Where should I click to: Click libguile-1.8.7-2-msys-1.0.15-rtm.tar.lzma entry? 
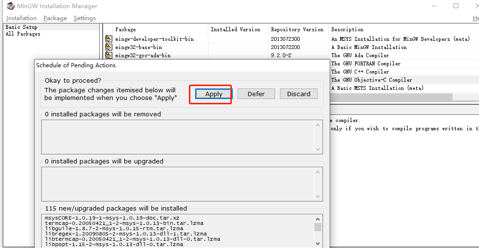114,228
